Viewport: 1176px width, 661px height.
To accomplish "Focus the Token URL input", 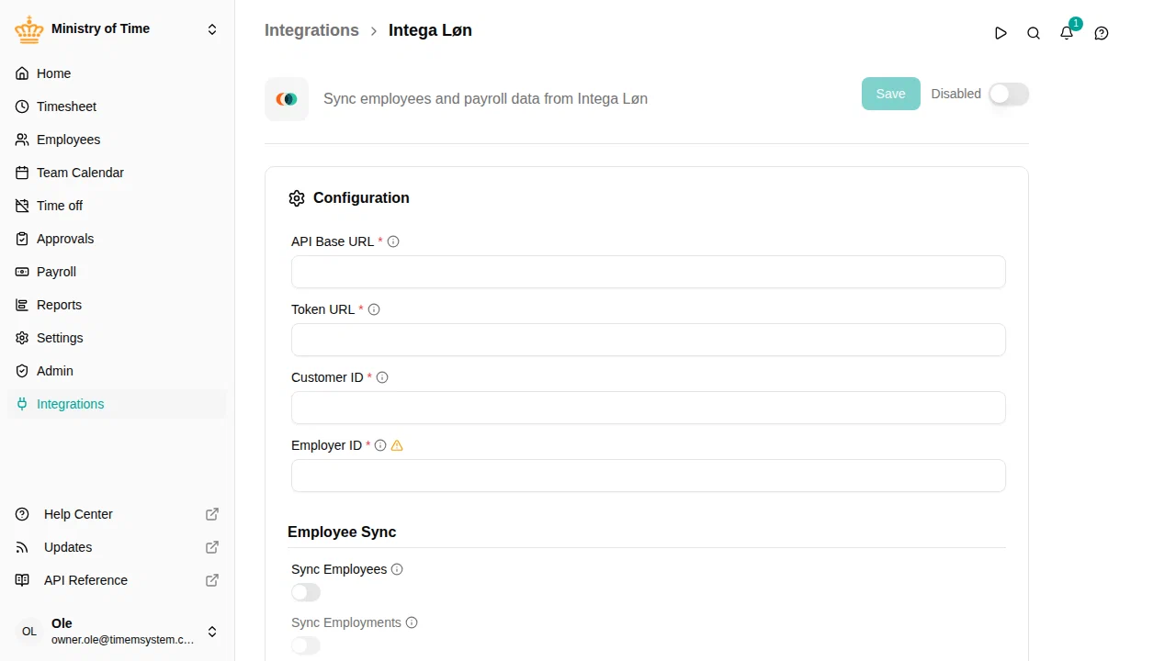I will pyautogui.click(x=649, y=340).
